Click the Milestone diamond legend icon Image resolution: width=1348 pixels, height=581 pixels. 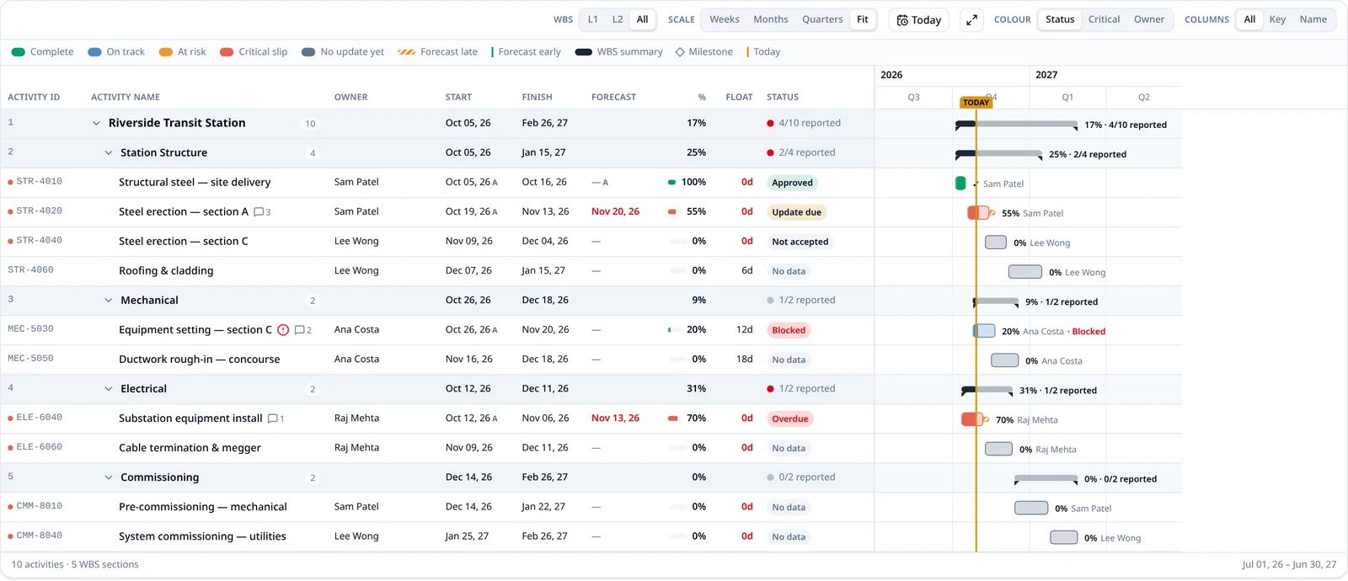680,52
